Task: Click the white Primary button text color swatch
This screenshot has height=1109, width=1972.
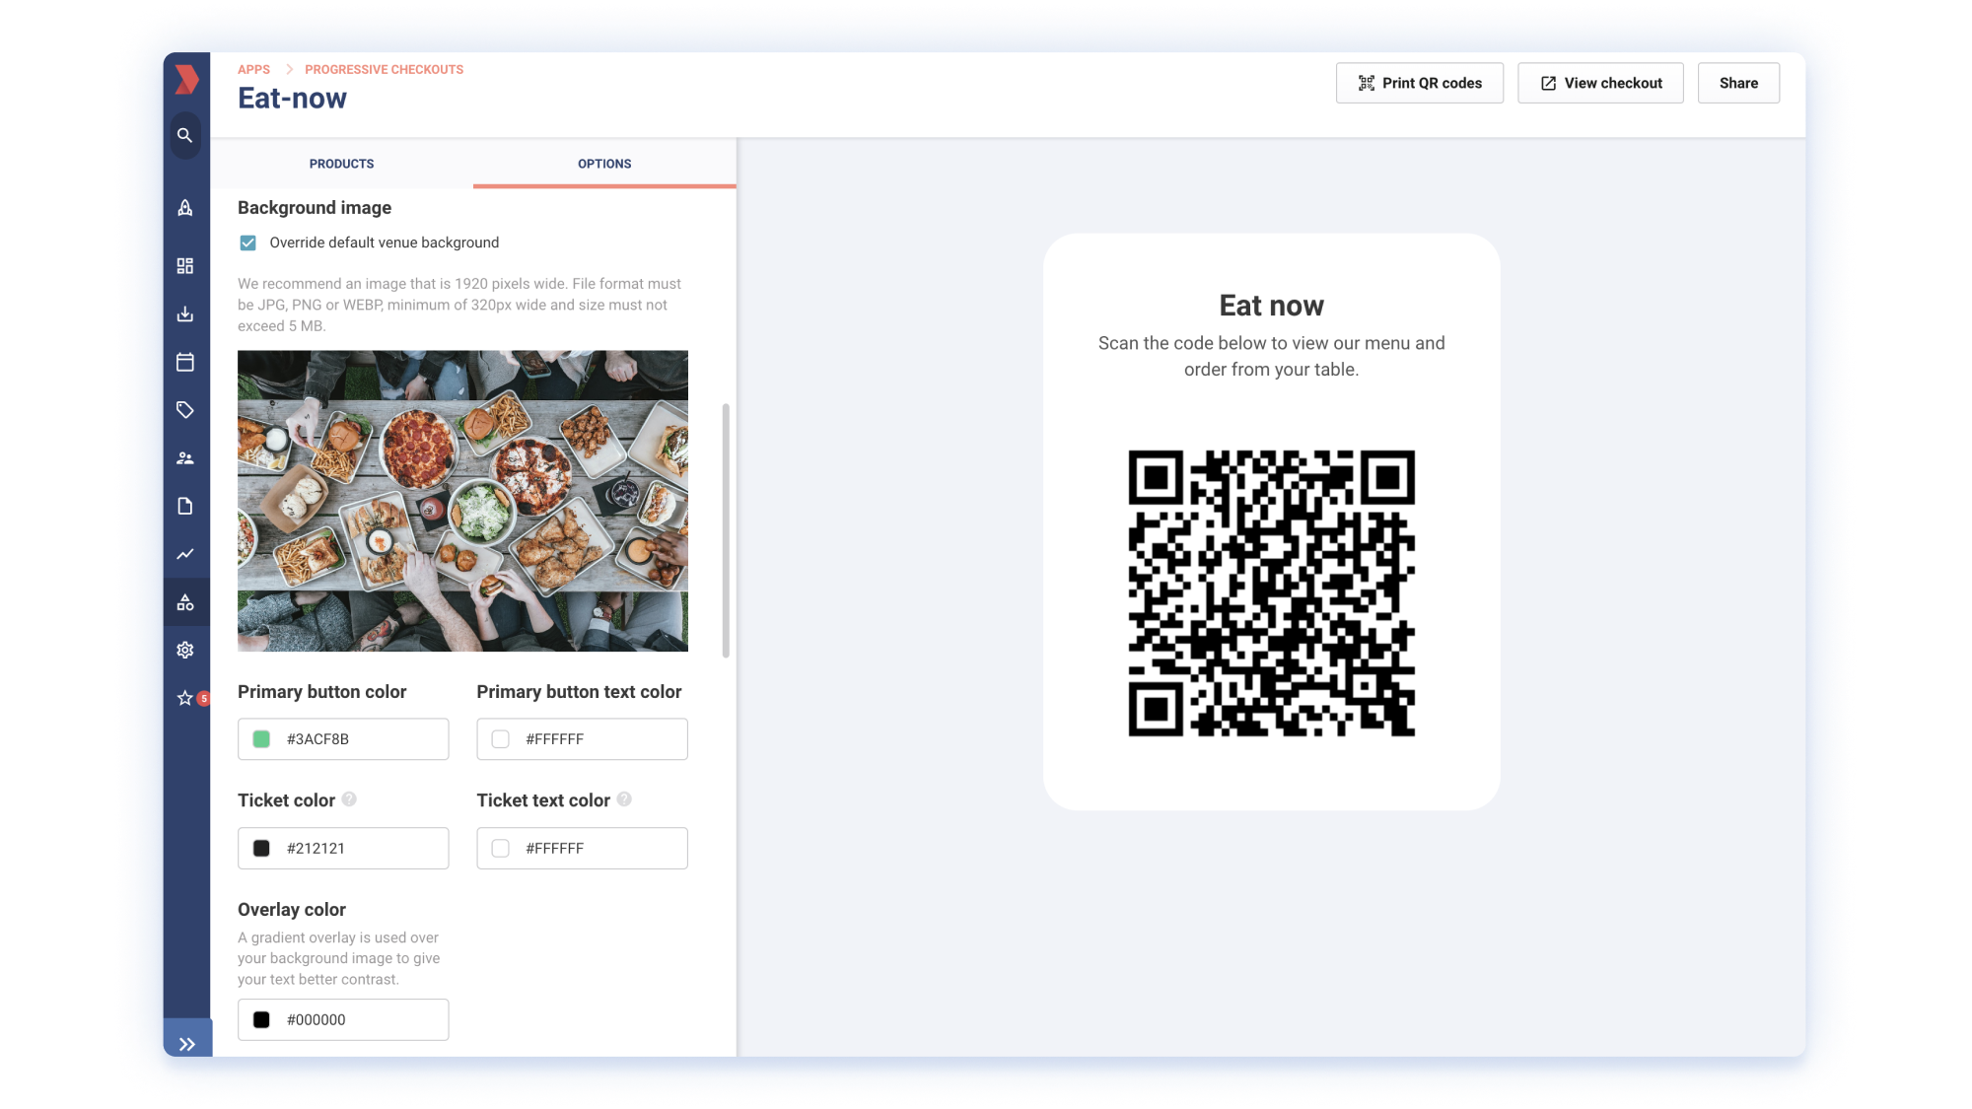Action: click(501, 739)
